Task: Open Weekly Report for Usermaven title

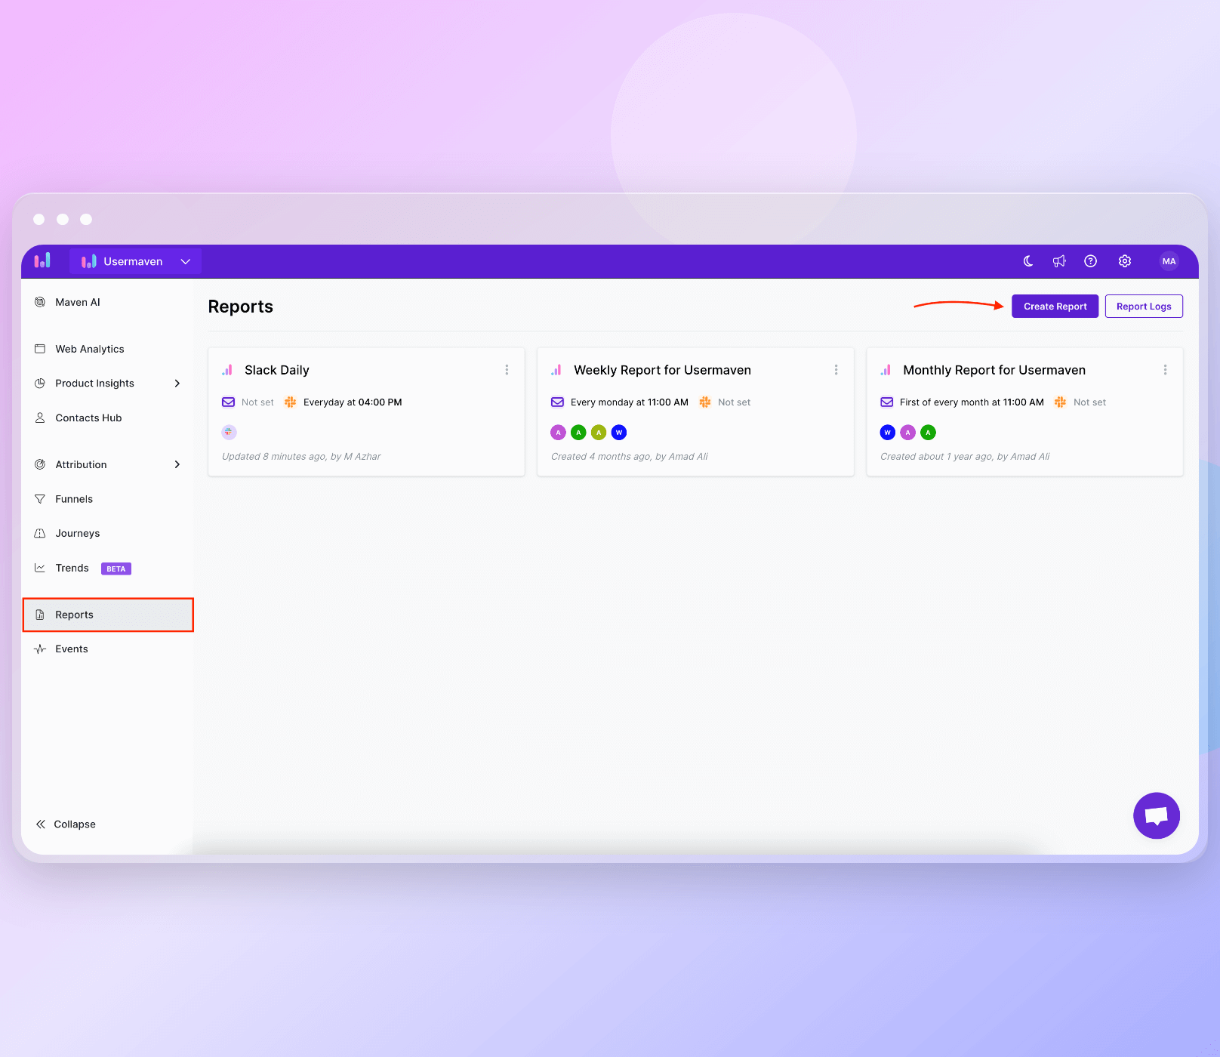Action: click(662, 370)
